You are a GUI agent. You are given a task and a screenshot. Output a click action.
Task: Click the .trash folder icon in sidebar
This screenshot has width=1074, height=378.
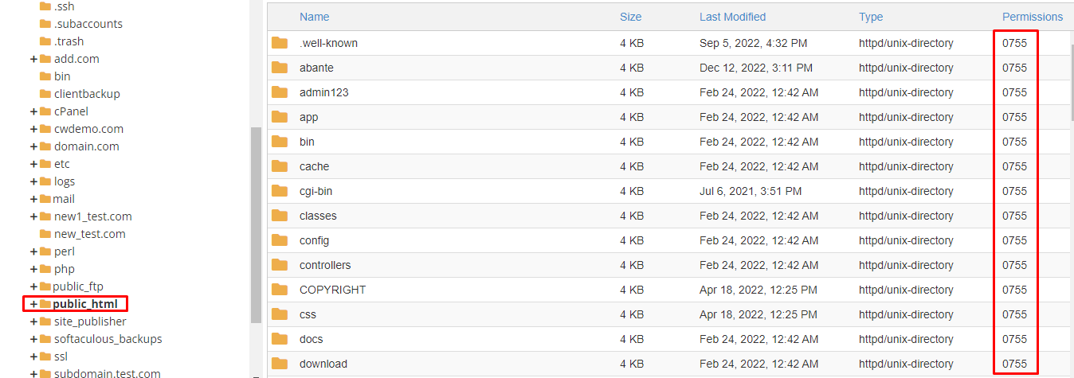[45, 41]
